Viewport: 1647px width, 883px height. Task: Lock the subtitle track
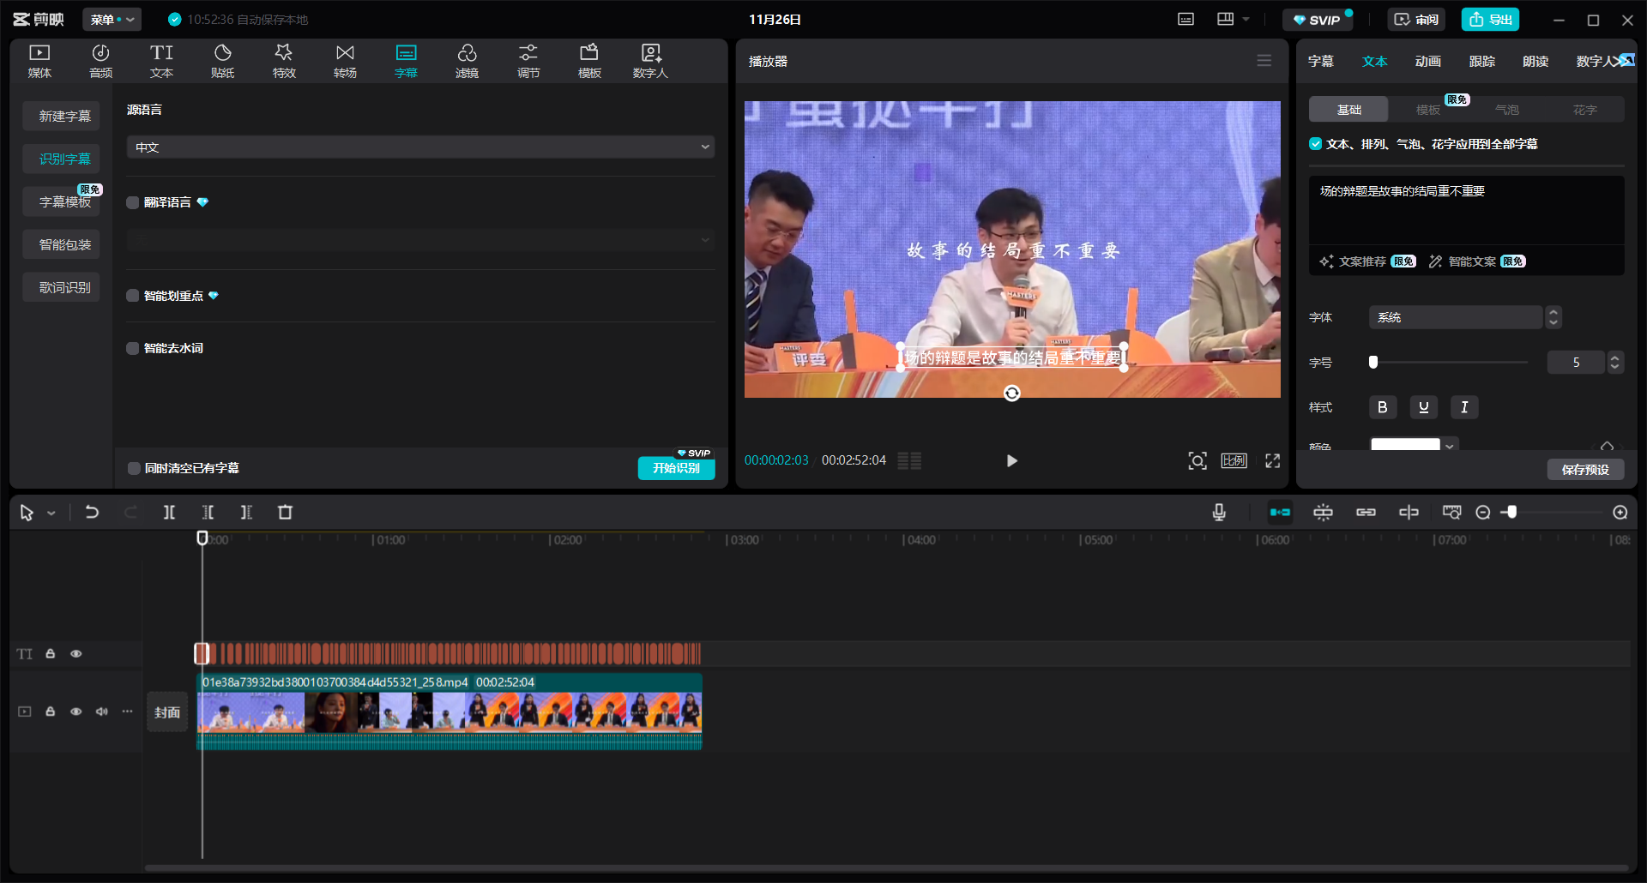coord(51,653)
